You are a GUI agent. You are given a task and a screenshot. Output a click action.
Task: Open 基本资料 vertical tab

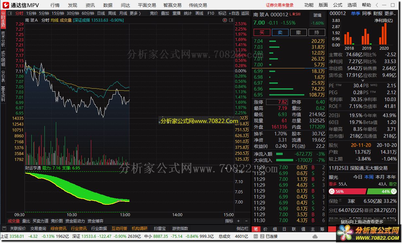coord(3,94)
